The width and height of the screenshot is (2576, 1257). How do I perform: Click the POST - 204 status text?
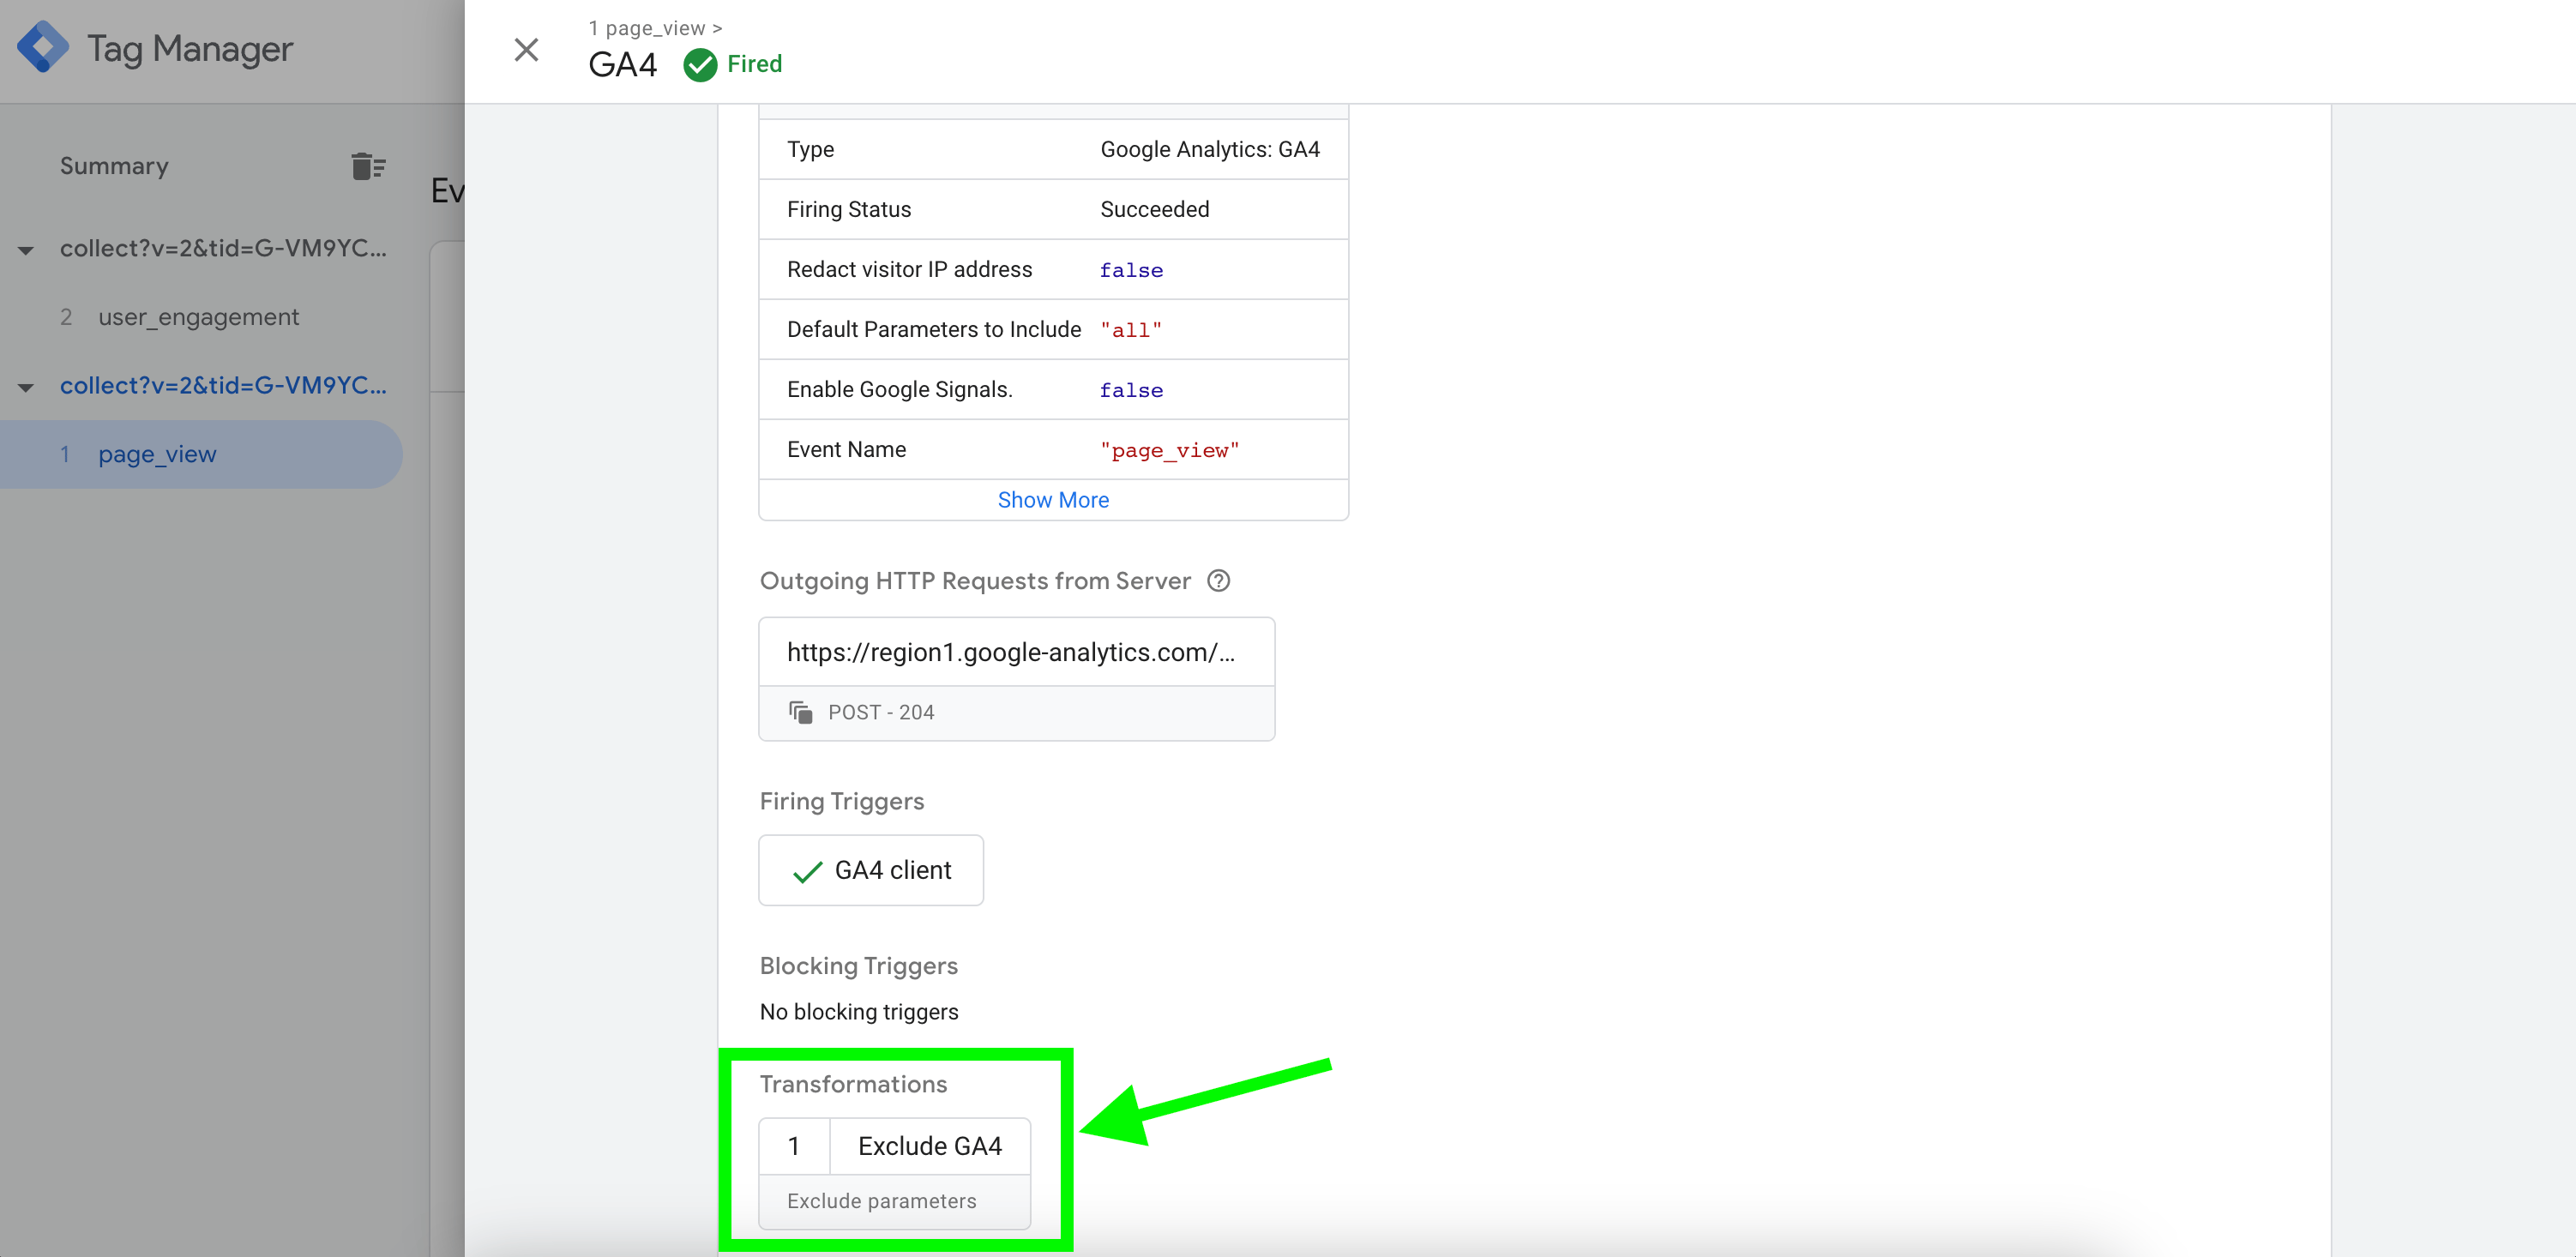pos(881,712)
